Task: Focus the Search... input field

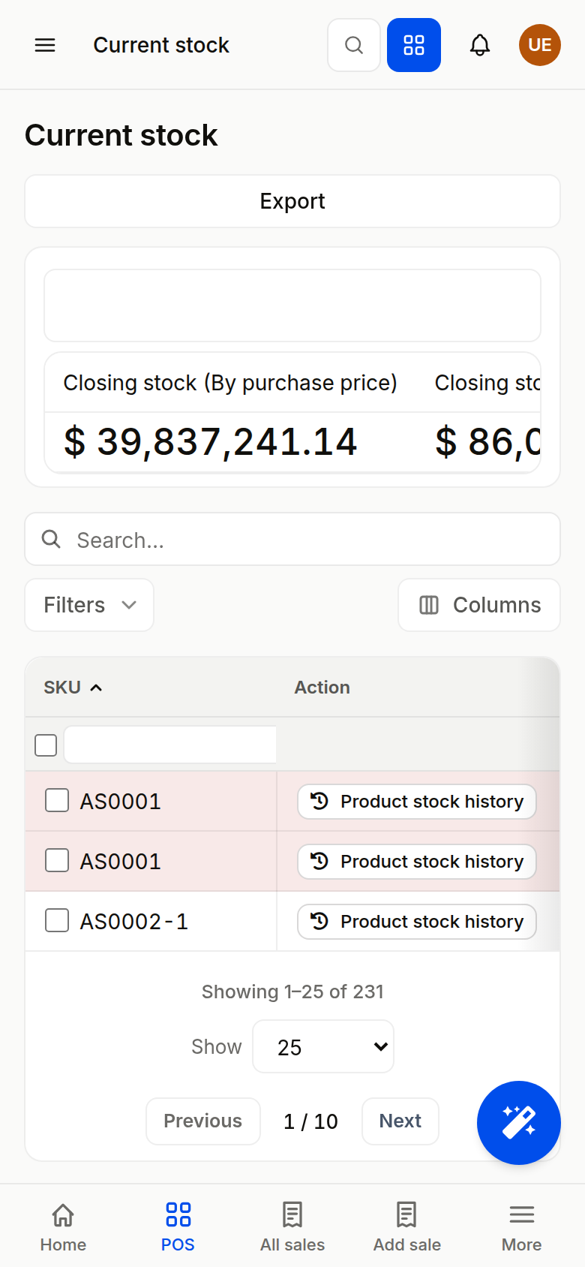Action: (292, 539)
